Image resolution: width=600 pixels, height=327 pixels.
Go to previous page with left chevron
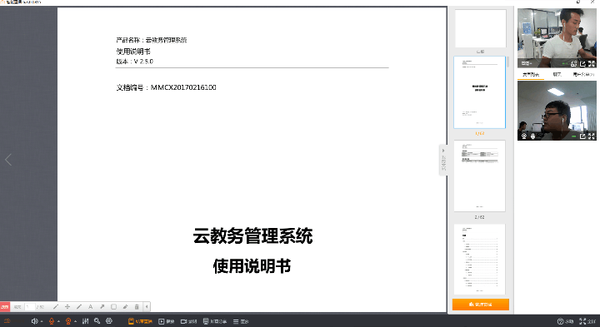pyautogui.click(x=8, y=160)
